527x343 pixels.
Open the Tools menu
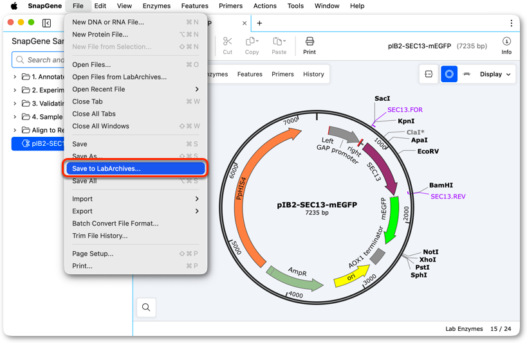click(295, 6)
